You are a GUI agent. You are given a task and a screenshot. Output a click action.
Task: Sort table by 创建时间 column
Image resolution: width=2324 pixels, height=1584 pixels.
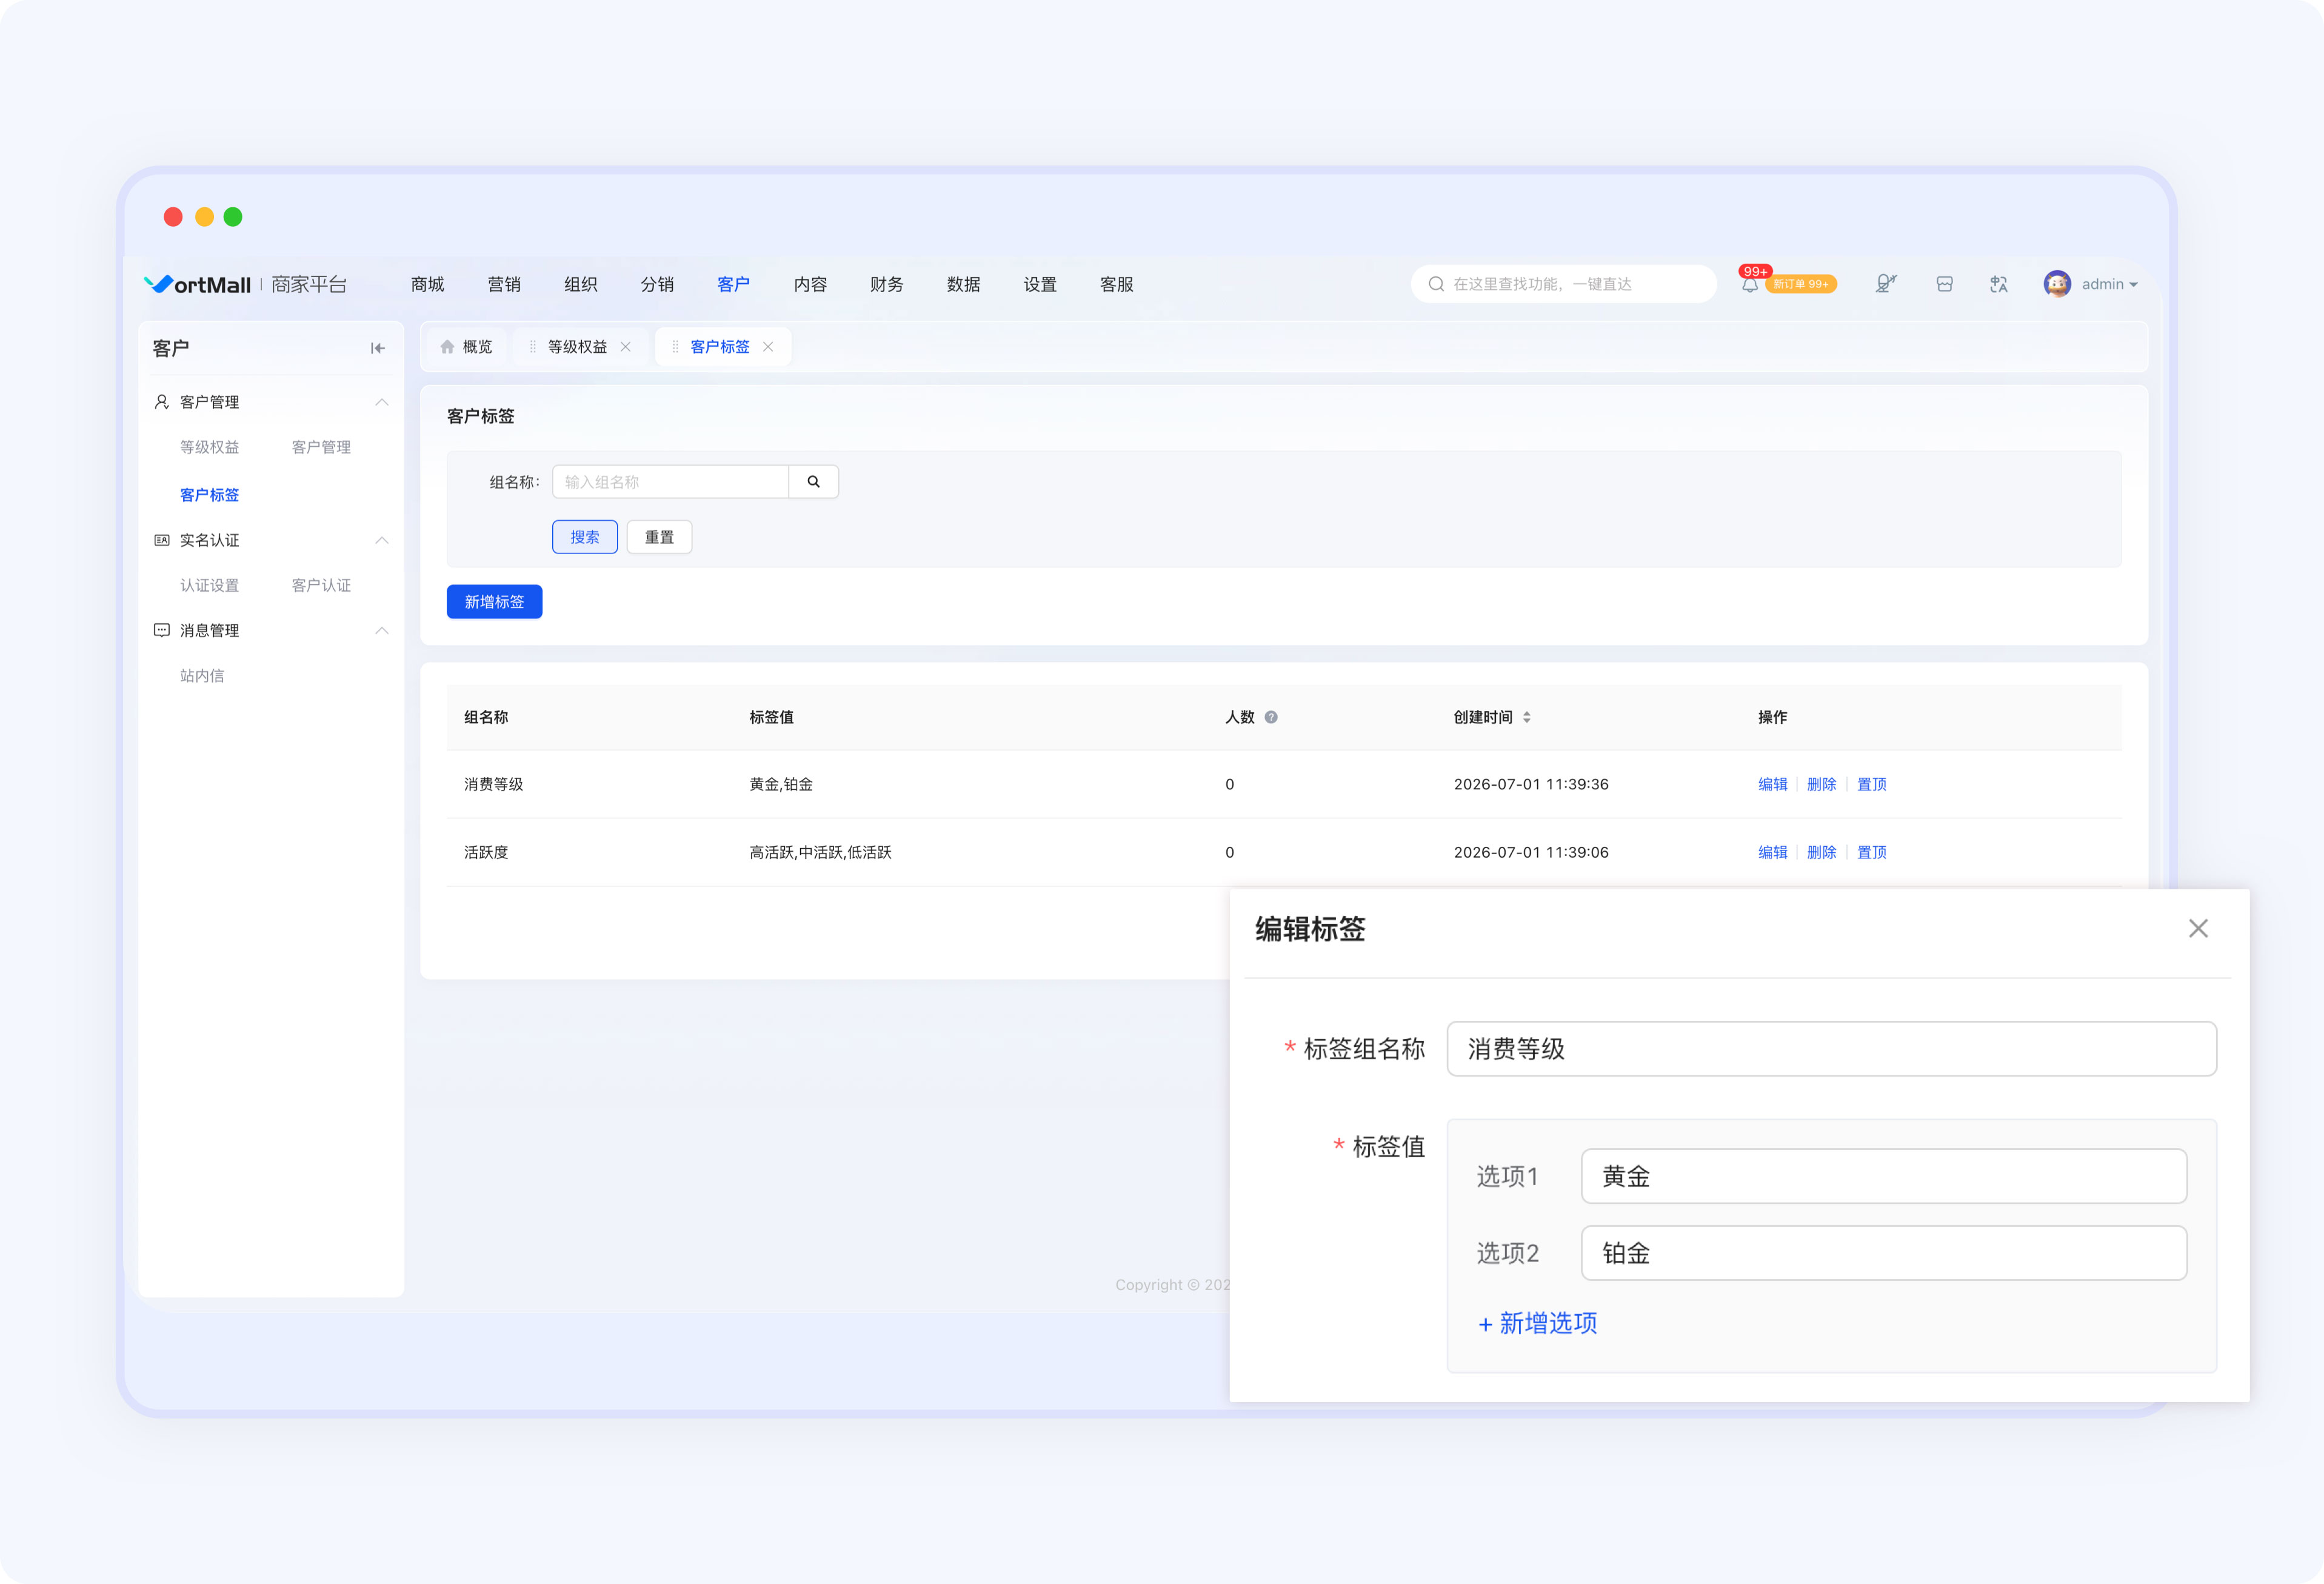point(1526,717)
